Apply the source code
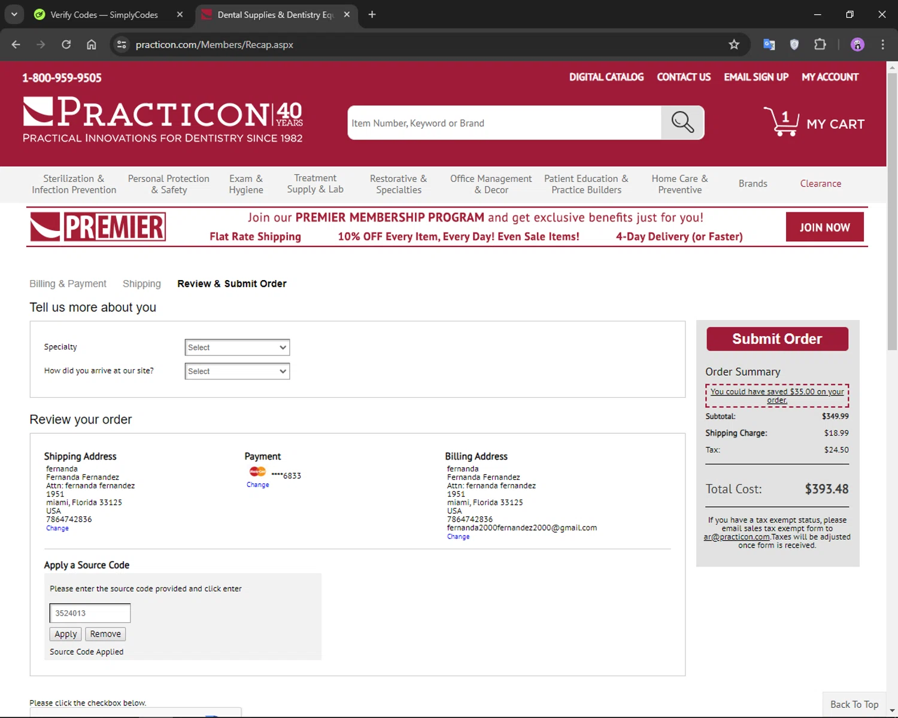 tap(66, 634)
